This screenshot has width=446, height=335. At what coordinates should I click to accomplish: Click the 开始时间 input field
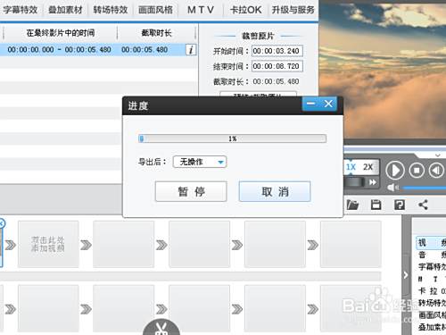[277, 51]
